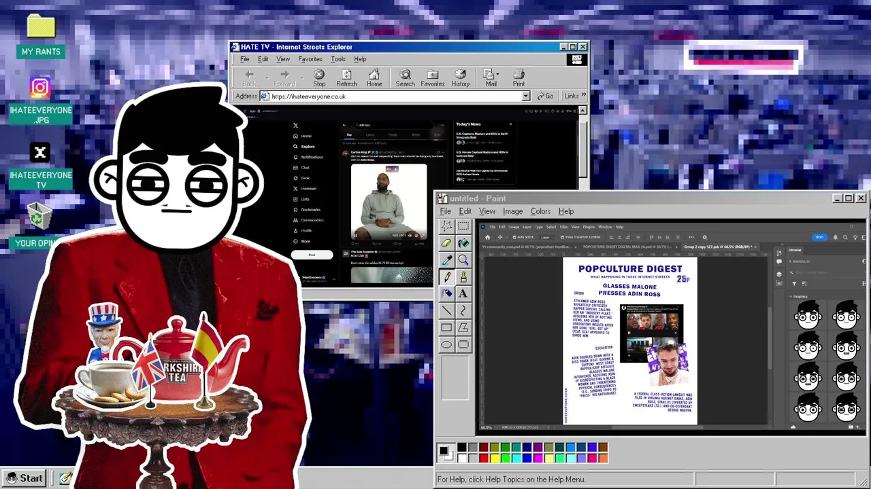Click the Share button in Photoshop
The image size is (871, 489).
(x=819, y=237)
